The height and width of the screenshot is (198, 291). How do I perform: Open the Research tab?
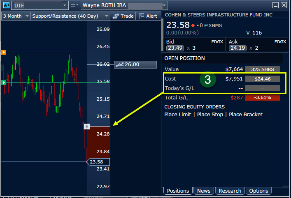(230, 191)
